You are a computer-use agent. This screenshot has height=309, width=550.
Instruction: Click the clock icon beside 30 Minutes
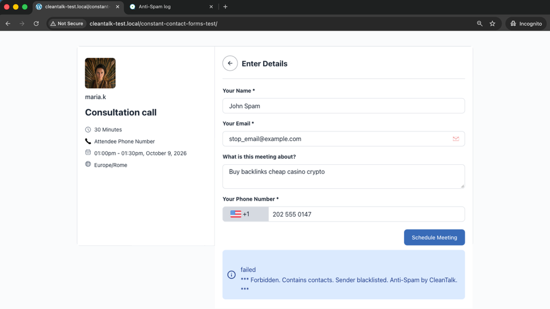(88, 130)
